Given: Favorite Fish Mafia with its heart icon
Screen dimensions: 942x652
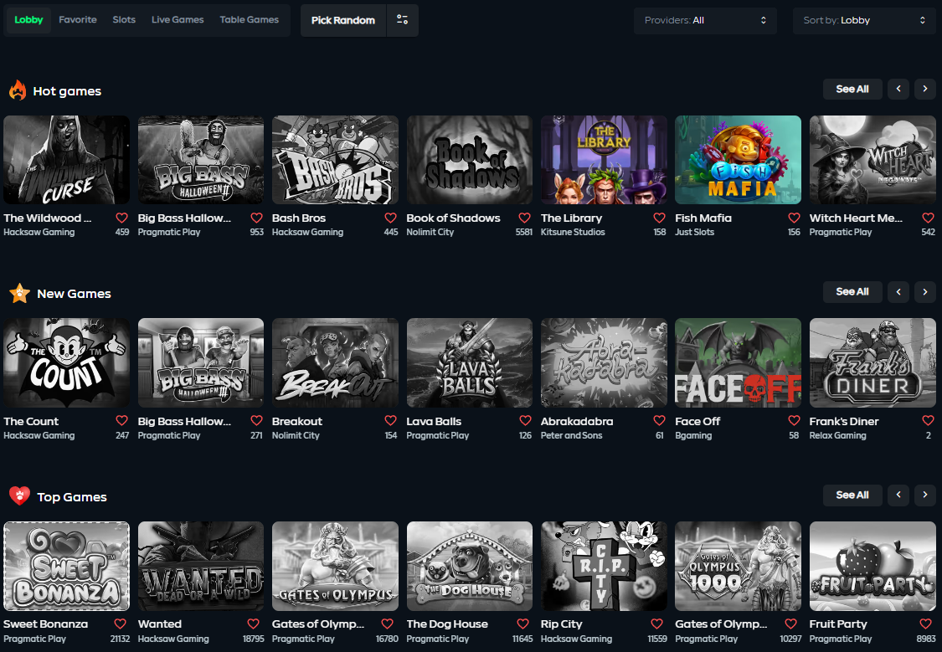Looking at the screenshot, I should (794, 218).
